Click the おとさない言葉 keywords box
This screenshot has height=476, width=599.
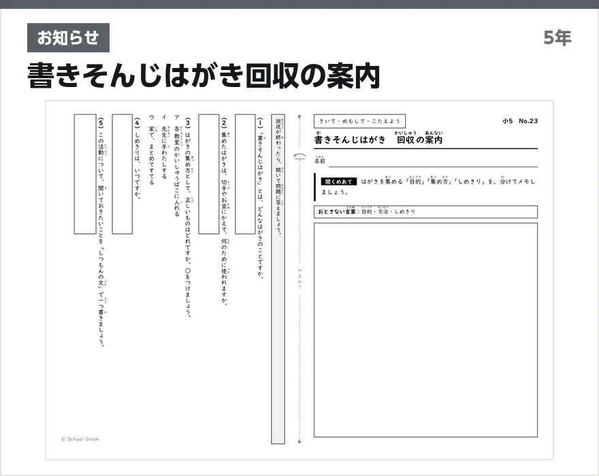pyautogui.click(x=425, y=212)
